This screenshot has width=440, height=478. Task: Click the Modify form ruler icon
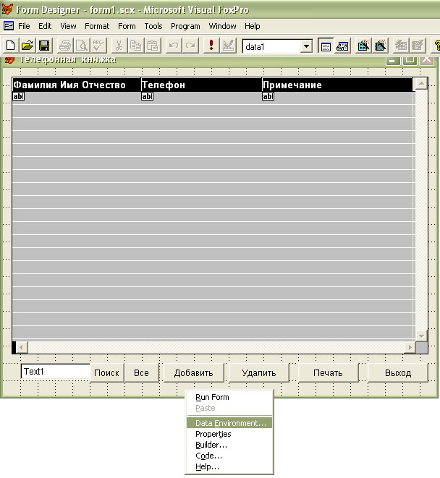(x=228, y=46)
